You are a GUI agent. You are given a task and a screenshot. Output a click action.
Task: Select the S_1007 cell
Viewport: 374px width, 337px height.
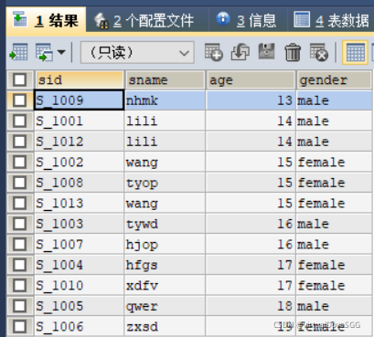point(79,244)
